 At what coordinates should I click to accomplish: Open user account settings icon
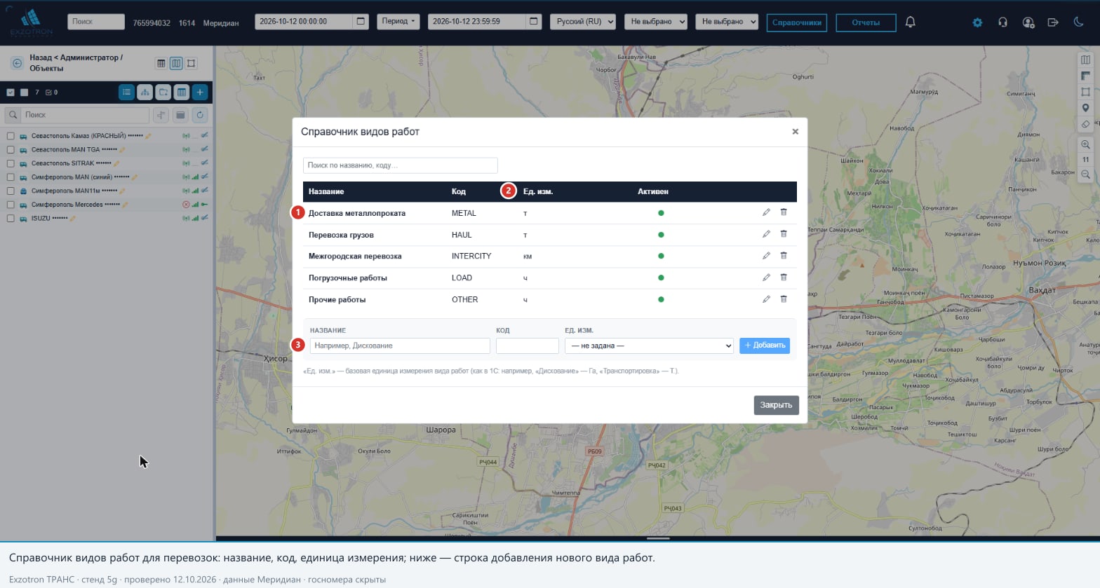pos(1028,22)
